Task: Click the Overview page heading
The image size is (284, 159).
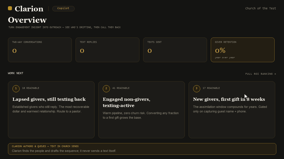Action: [x=27, y=20]
